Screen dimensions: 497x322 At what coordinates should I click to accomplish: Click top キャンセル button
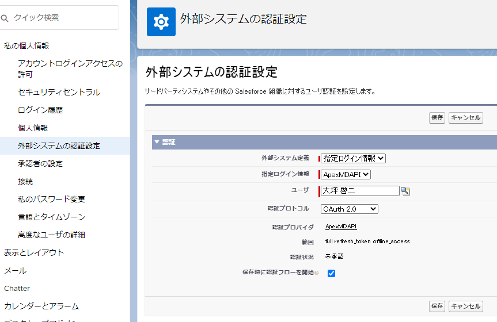[466, 117]
